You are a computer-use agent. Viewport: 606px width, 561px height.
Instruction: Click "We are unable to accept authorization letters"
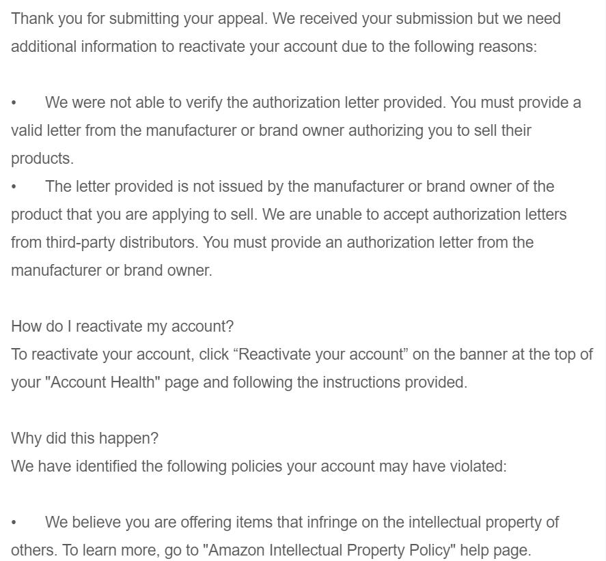point(414,215)
